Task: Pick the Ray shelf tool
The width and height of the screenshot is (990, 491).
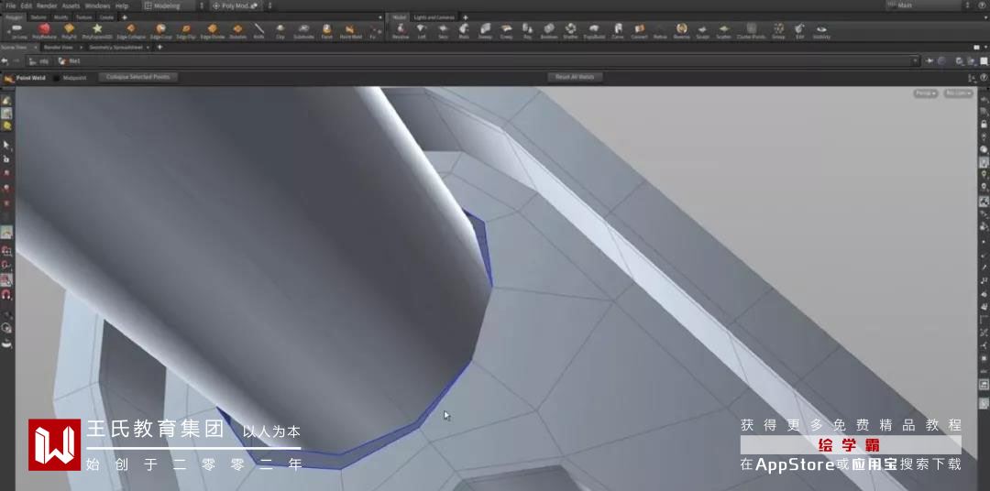Action: click(x=528, y=31)
